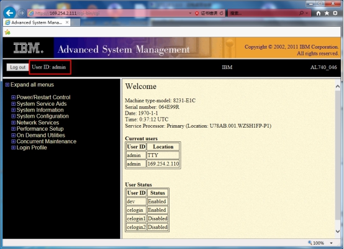Open the zoom 100% dropdown arrow
The height and width of the screenshot is (249, 344).
[332, 243]
